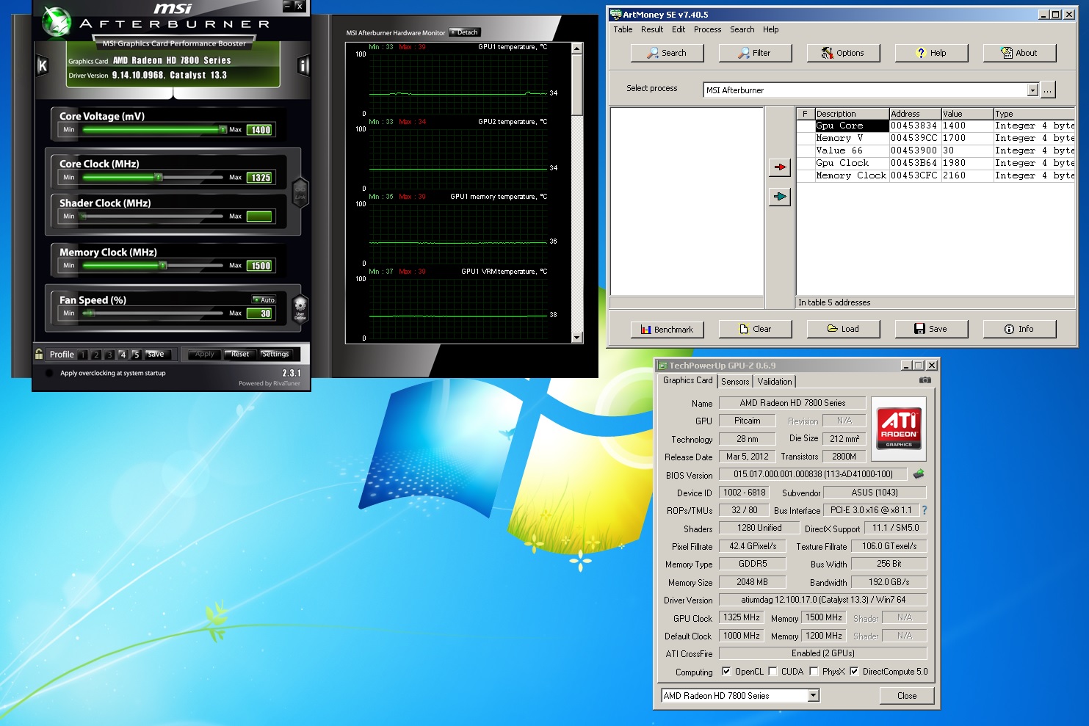Click the process browse ellipsis button
The width and height of the screenshot is (1089, 726).
pos(1048,90)
